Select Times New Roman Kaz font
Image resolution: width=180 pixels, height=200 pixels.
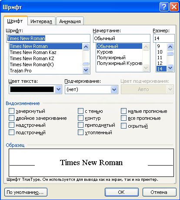tap(46, 52)
